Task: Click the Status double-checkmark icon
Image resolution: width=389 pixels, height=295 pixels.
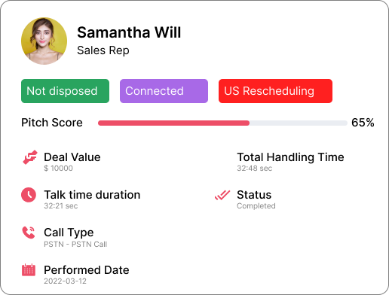Action: 222,195
